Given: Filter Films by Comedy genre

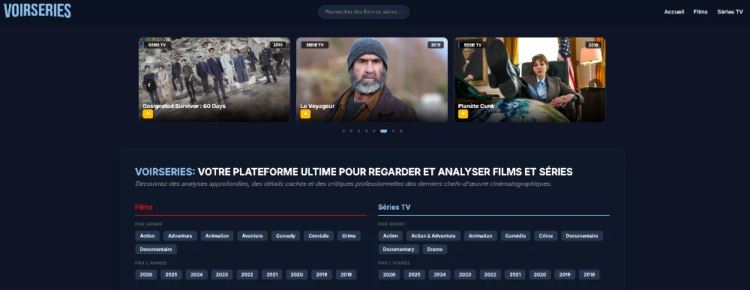Looking at the screenshot, I should (286, 236).
